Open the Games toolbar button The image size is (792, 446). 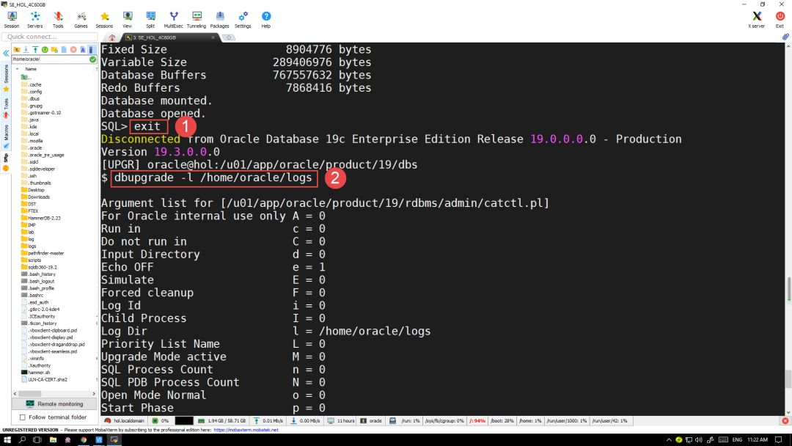pyautogui.click(x=81, y=20)
